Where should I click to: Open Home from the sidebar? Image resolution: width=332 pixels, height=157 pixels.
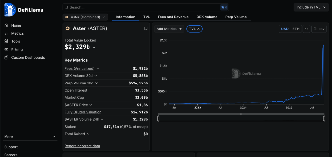tap(16, 25)
